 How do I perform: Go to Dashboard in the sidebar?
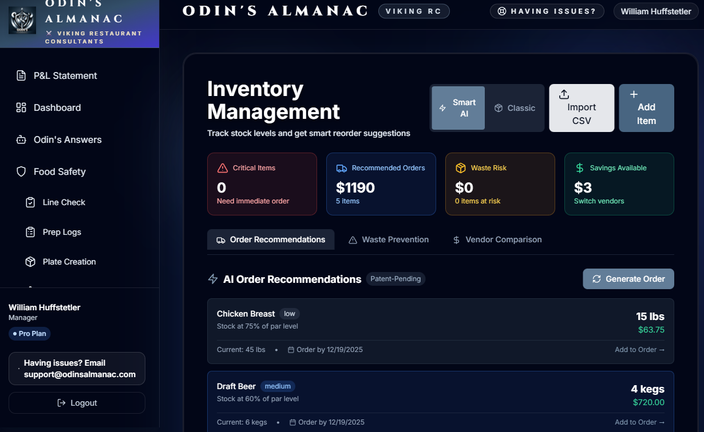point(57,107)
